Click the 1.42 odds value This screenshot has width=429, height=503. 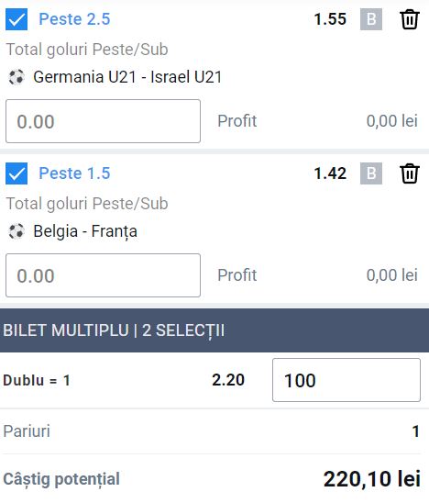(330, 173)
